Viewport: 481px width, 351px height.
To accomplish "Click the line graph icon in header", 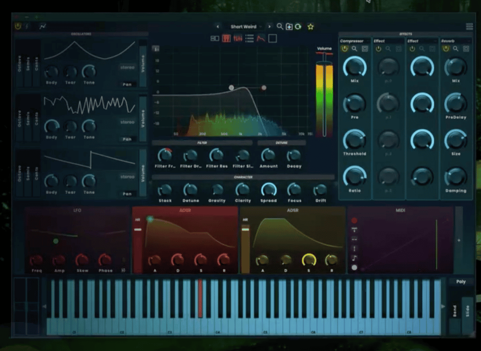I will coord(43,27).
